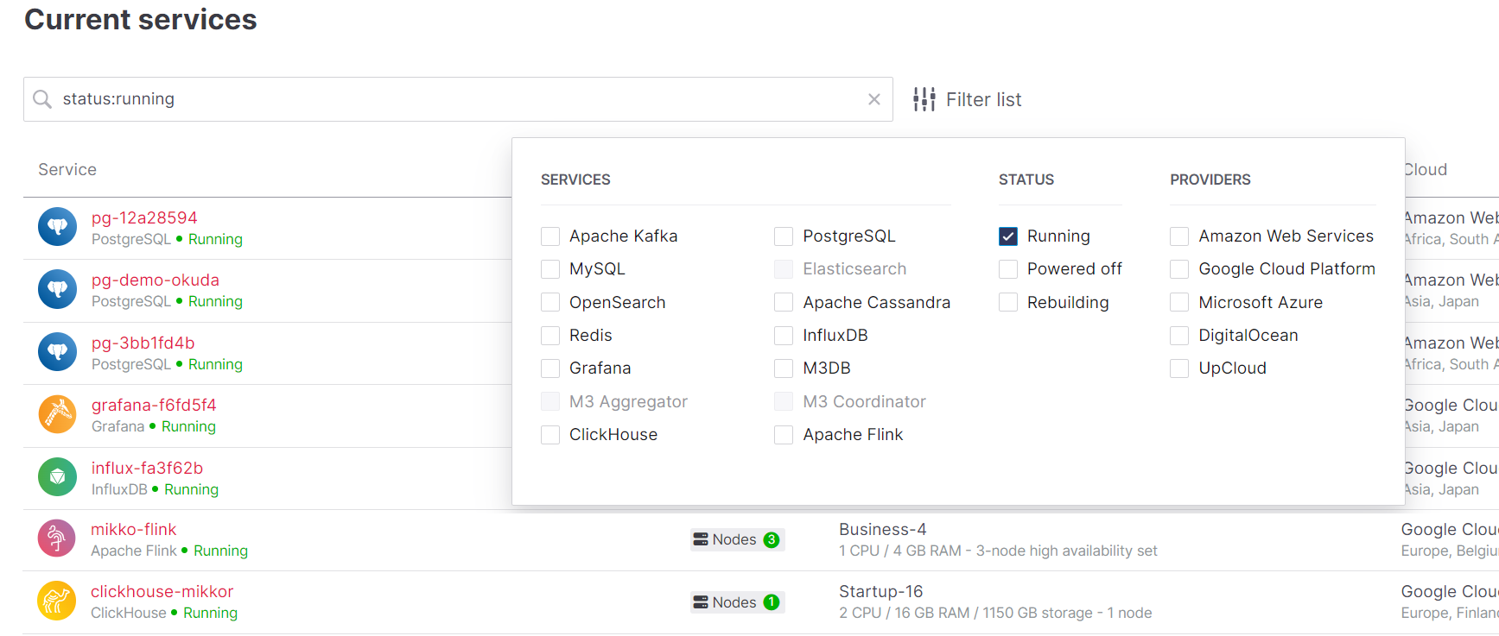1499x636 pixels.
Task: Click the Startup-16 plan text
Action: click(881, 592)
